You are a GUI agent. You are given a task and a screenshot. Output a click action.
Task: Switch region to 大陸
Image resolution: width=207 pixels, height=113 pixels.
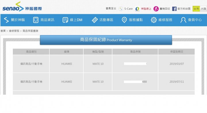pyautogui.click(x=203, y=9)
